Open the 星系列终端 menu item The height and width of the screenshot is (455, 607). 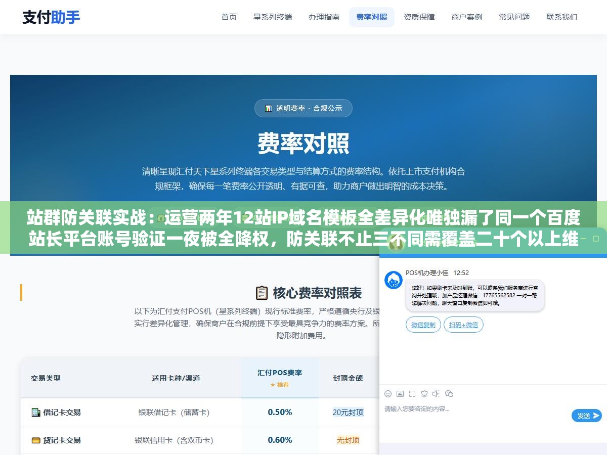coord(273,17)
